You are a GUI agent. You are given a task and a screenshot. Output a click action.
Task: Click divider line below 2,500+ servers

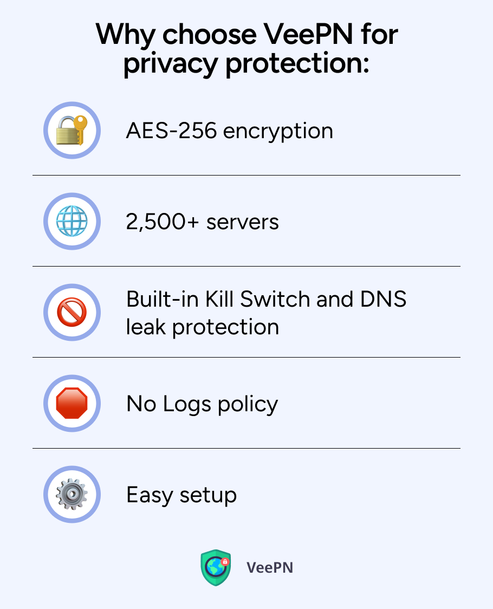pos(246,266)
